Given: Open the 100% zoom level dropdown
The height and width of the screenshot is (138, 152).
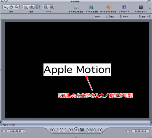Looking at the screenshot, I should (x=101, y=17).
